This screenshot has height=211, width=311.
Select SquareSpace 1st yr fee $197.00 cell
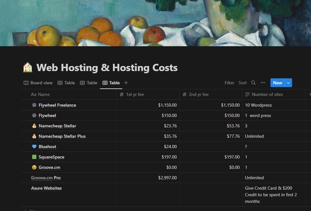[x=148, y=157]
